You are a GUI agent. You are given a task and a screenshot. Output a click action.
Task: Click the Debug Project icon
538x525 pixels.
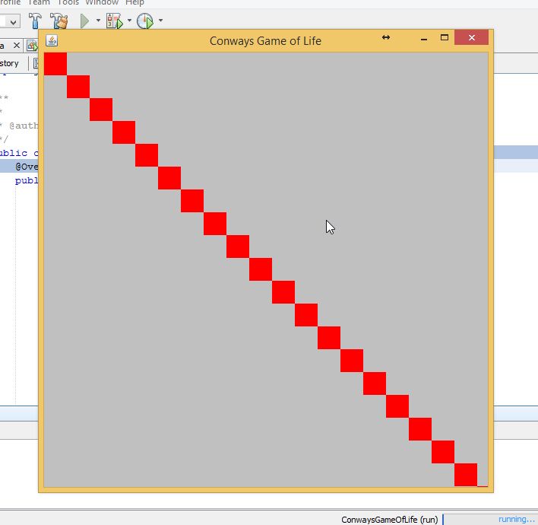click(x=114, y=21)
